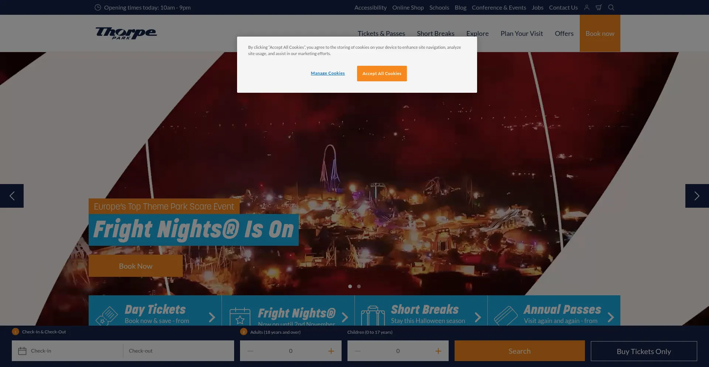Click the Stay this Halloween season text
The image size is (709, 367).
tap(428, 321)
